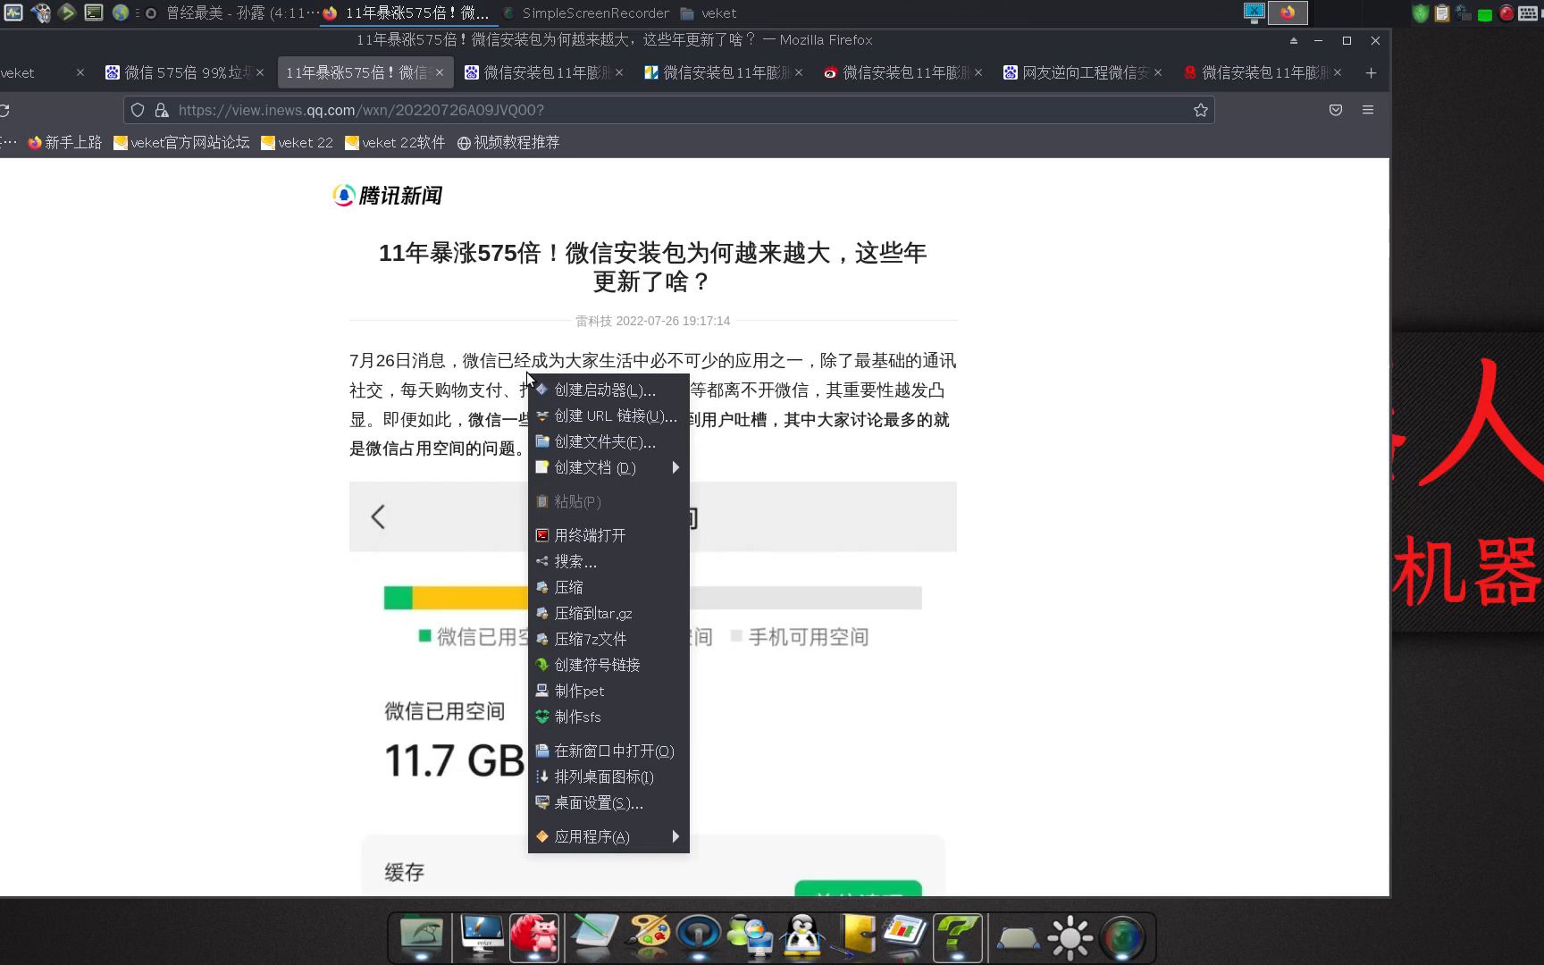Select 创建符号链接 menu entry
Image resolution: width=1544 pixels, height=965 pixels.
pos(608,665)
